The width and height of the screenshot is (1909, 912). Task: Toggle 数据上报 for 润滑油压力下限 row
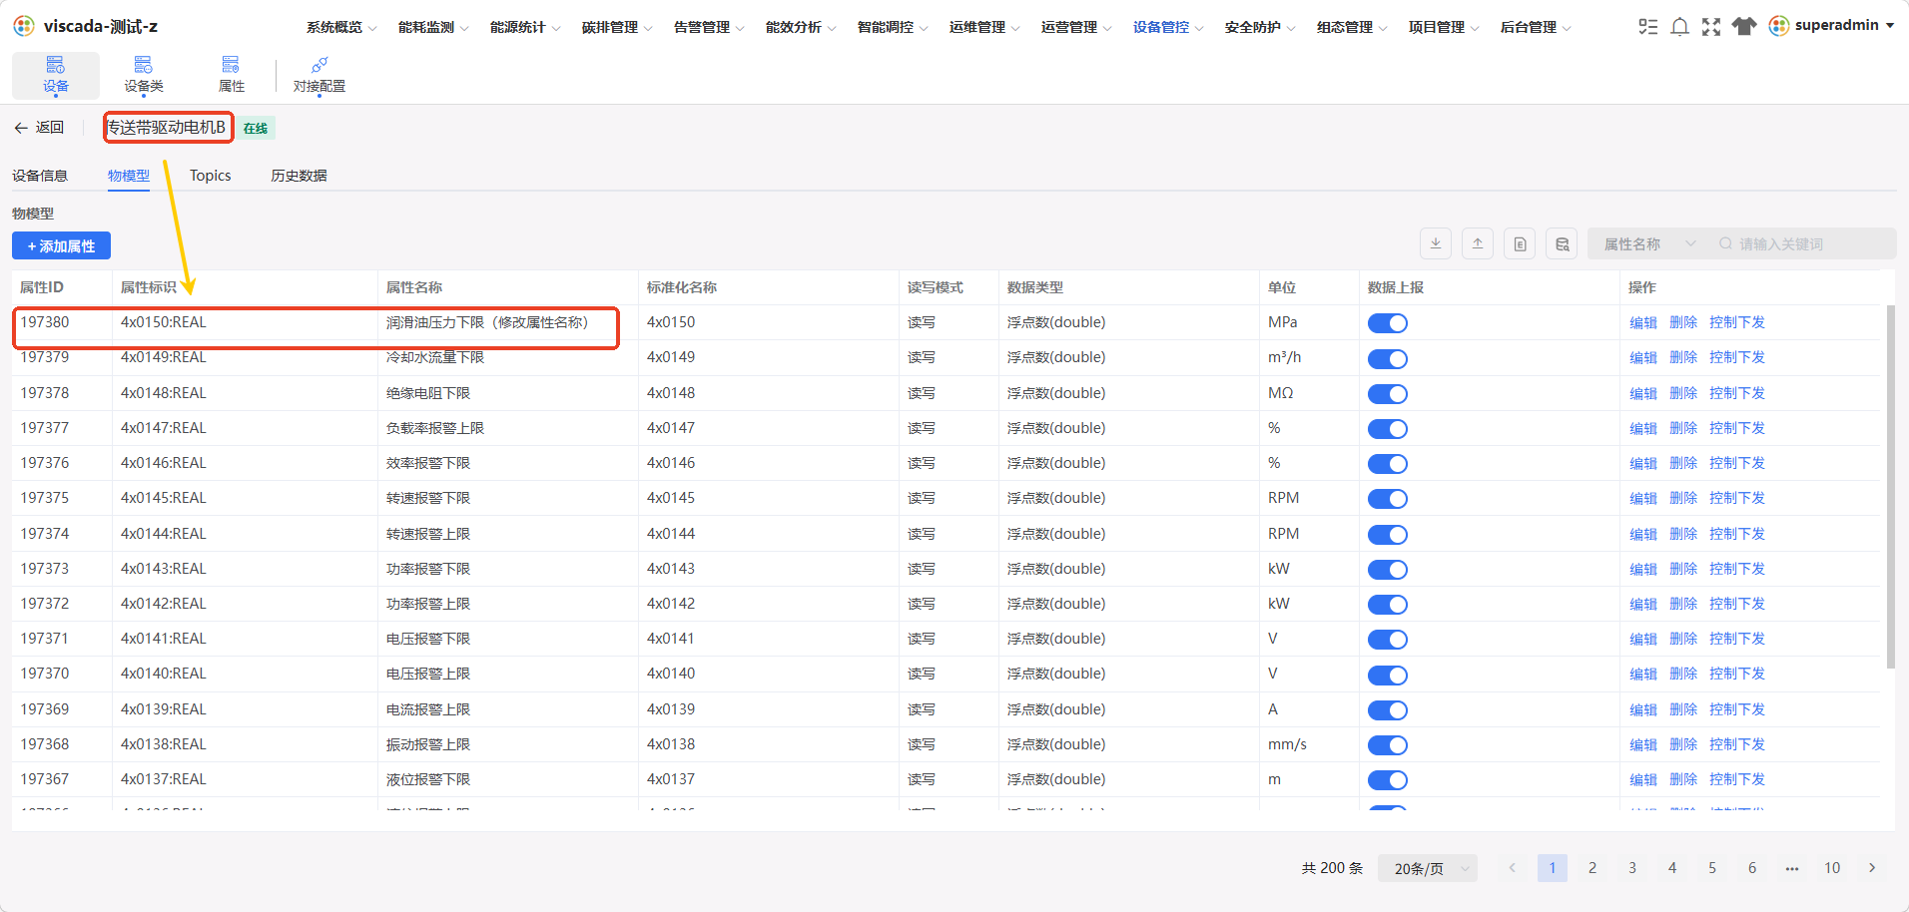(1387, 323)
